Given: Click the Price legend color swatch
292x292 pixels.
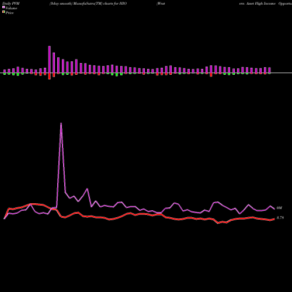Looking at the screenshot, I should pos(4,12).
